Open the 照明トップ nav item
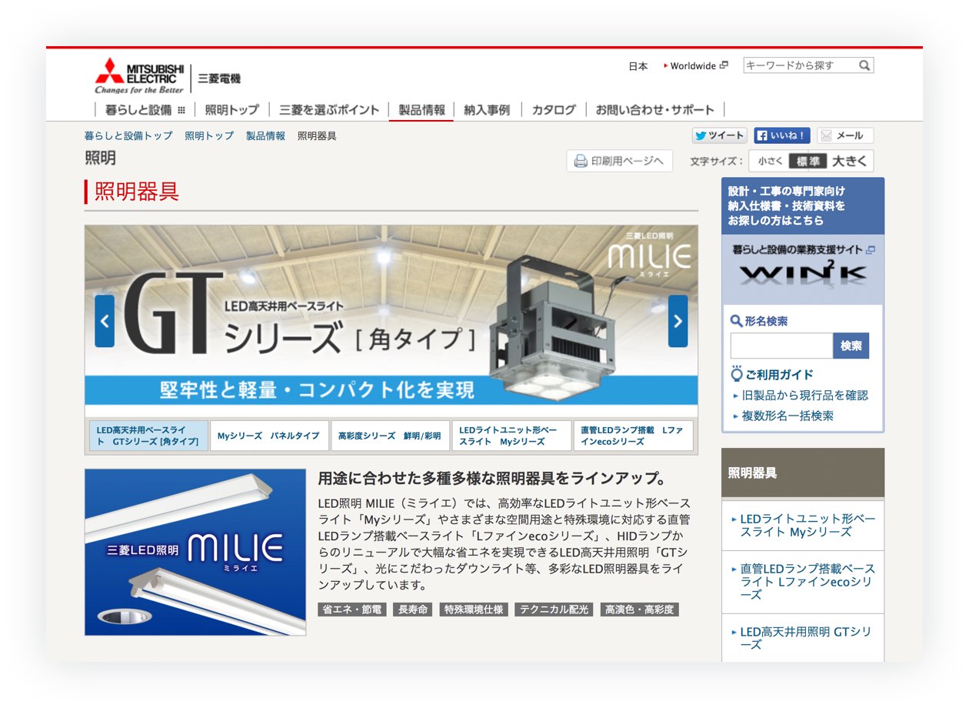 [x=232, y=110]
